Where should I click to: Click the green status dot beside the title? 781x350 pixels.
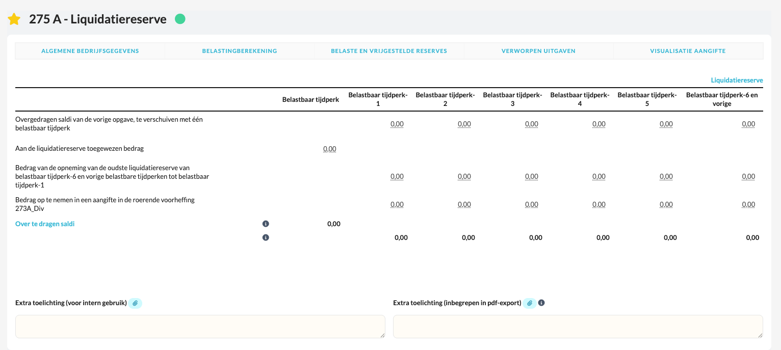coord(180,19)
